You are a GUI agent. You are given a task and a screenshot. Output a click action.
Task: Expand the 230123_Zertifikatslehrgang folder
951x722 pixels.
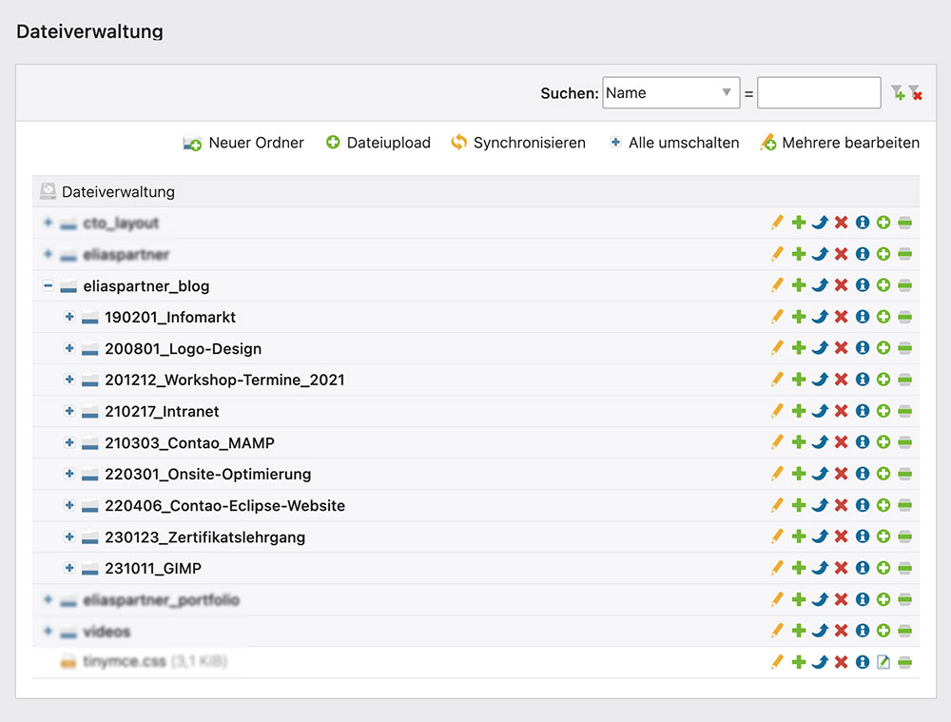69,537
